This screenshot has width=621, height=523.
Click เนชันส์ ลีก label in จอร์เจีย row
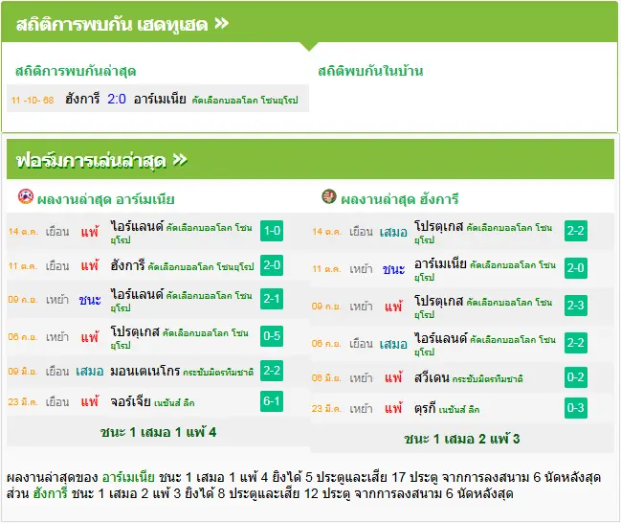point(174,403)
